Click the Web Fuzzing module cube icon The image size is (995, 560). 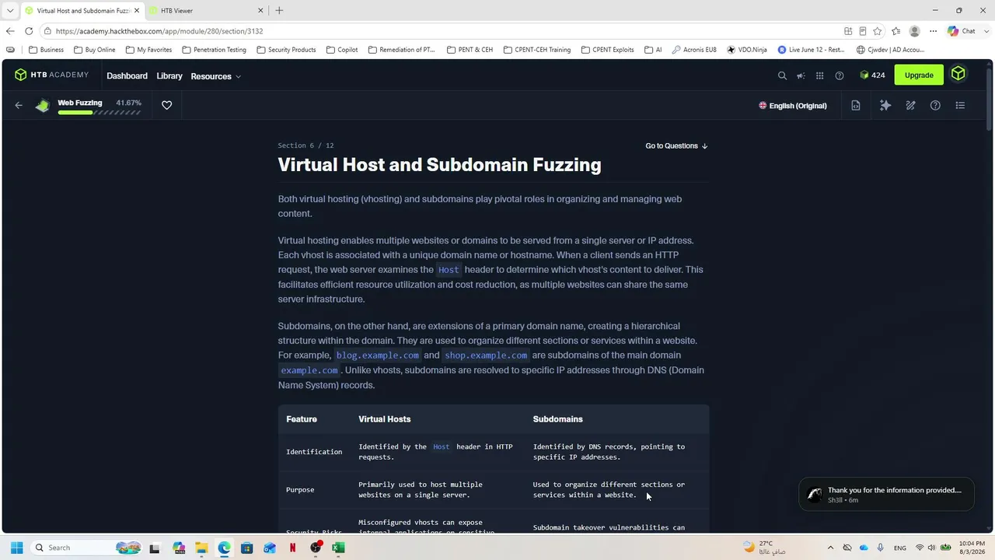[x=43, y=106]
